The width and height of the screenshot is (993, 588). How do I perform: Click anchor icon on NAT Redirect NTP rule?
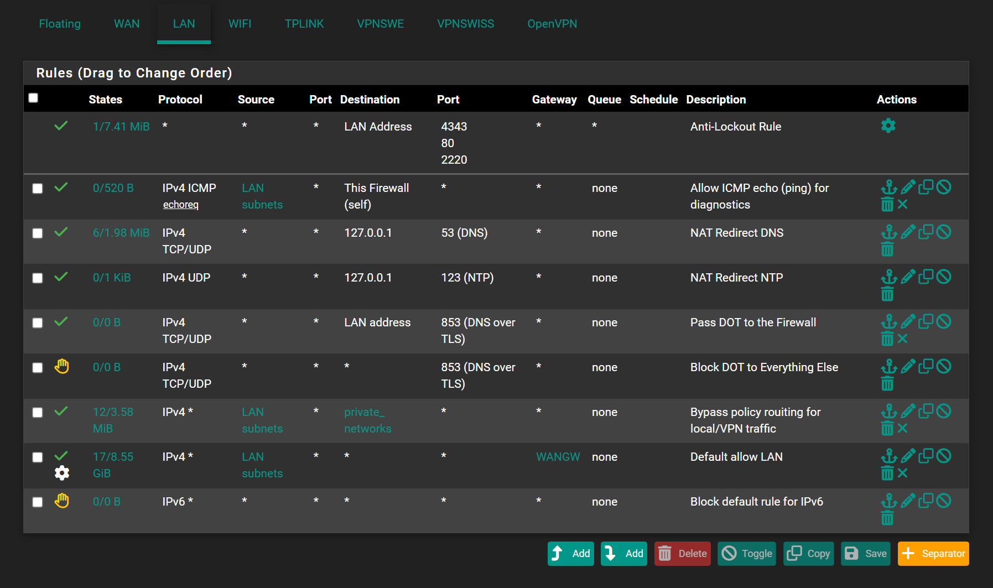(x=888, y=277)
